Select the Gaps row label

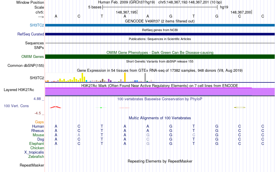[39, 122]
